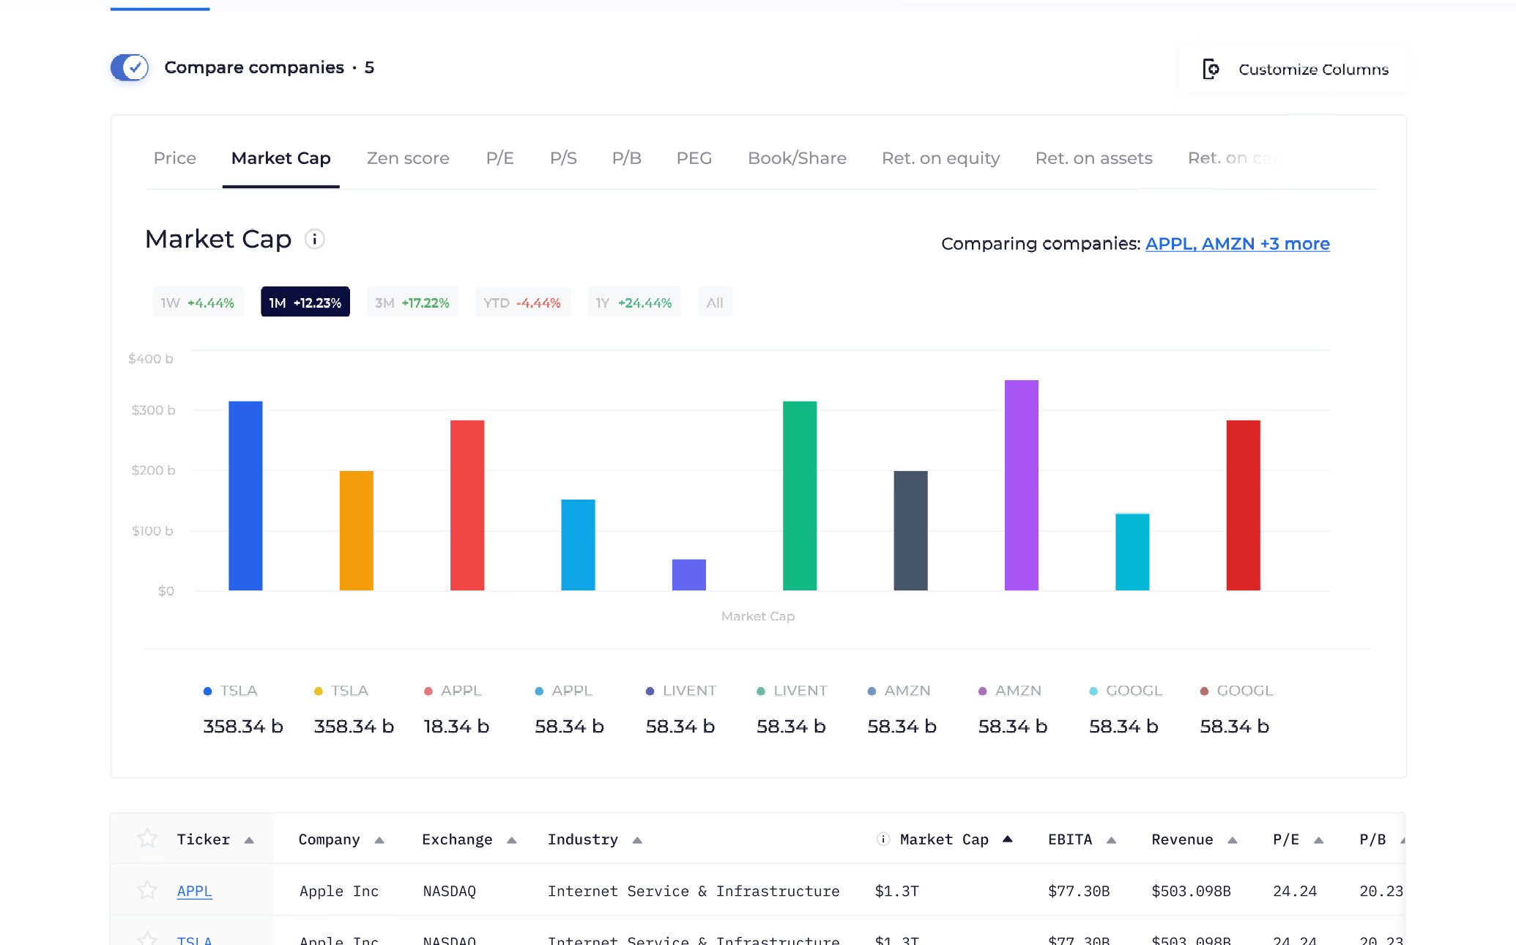Star the APPL row
Image resolution: width=1516 pixels, height=945 pixels.
147,891
